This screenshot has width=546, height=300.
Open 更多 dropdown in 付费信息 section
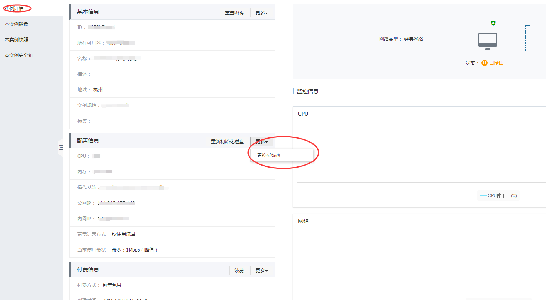pyautogui.click(x=261, y=270)
